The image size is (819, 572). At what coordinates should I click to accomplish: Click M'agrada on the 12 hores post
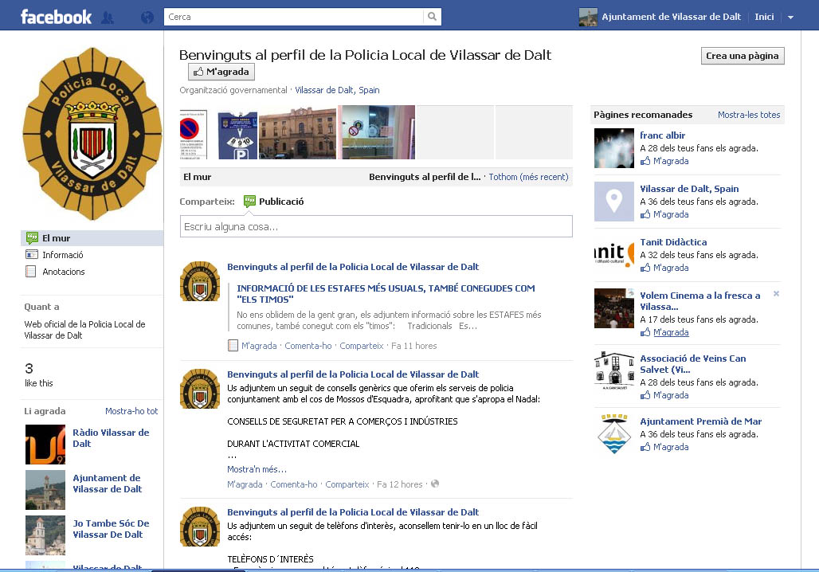[x=245, y=484]
